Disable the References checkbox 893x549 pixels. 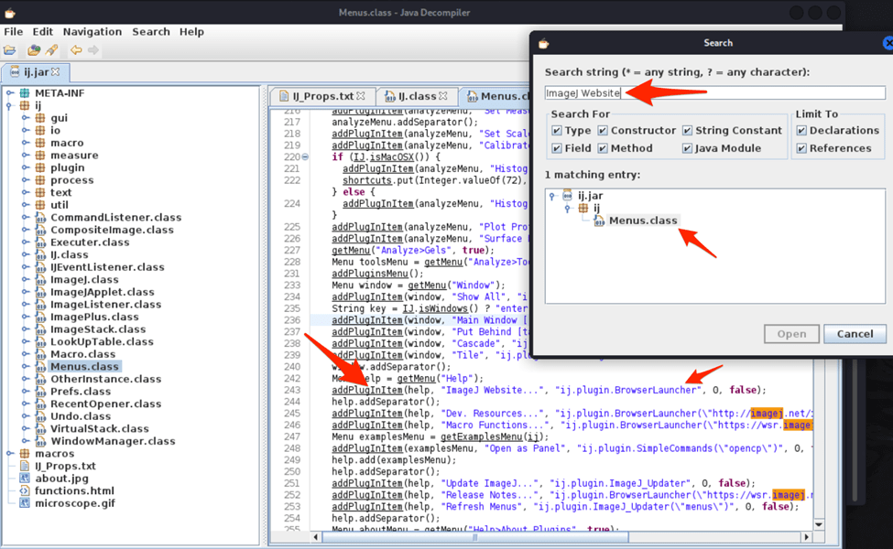click(801, 148)
